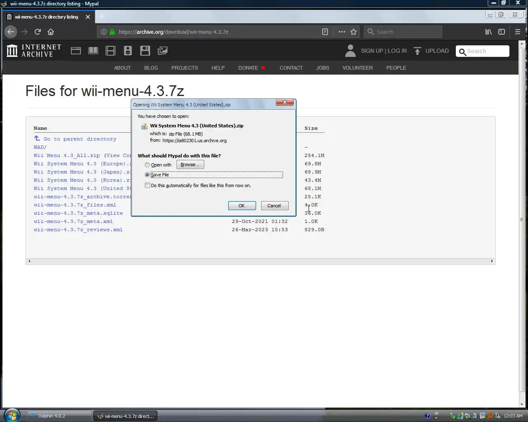
Task: Open the Windows Start orb
Action: [12, 415]
